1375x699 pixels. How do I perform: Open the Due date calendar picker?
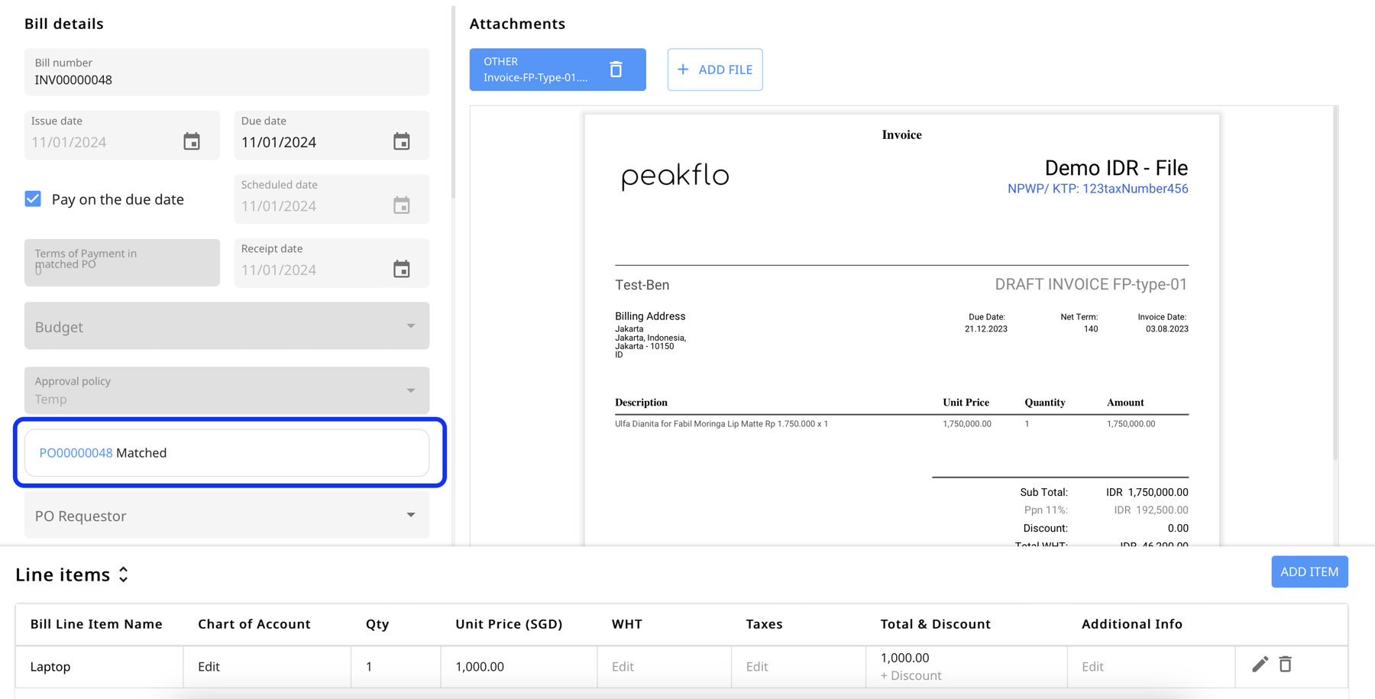pos(403,142)
